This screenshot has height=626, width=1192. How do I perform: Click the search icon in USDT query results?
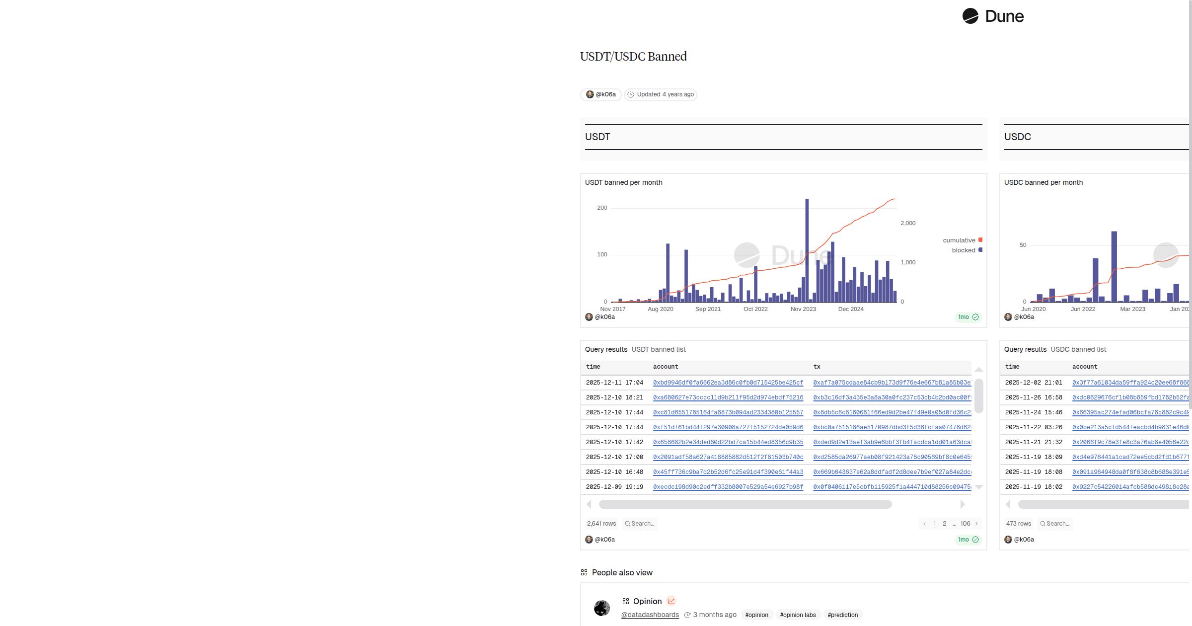pyautogui.click(x=627, y=524)
